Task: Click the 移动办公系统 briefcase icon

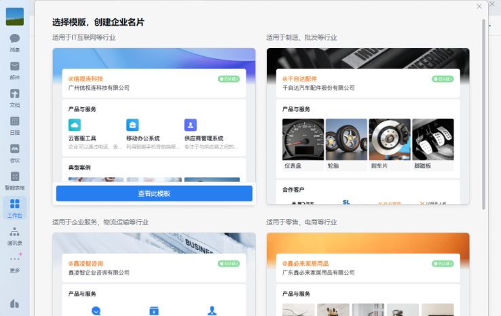Action: click(132, 125)
